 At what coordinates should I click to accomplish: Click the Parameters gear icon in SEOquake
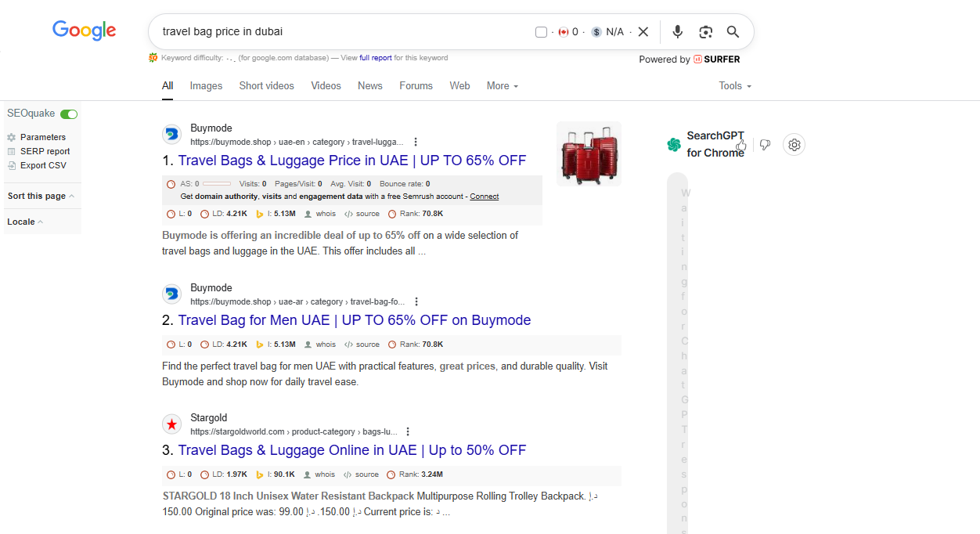pos(12,138)
